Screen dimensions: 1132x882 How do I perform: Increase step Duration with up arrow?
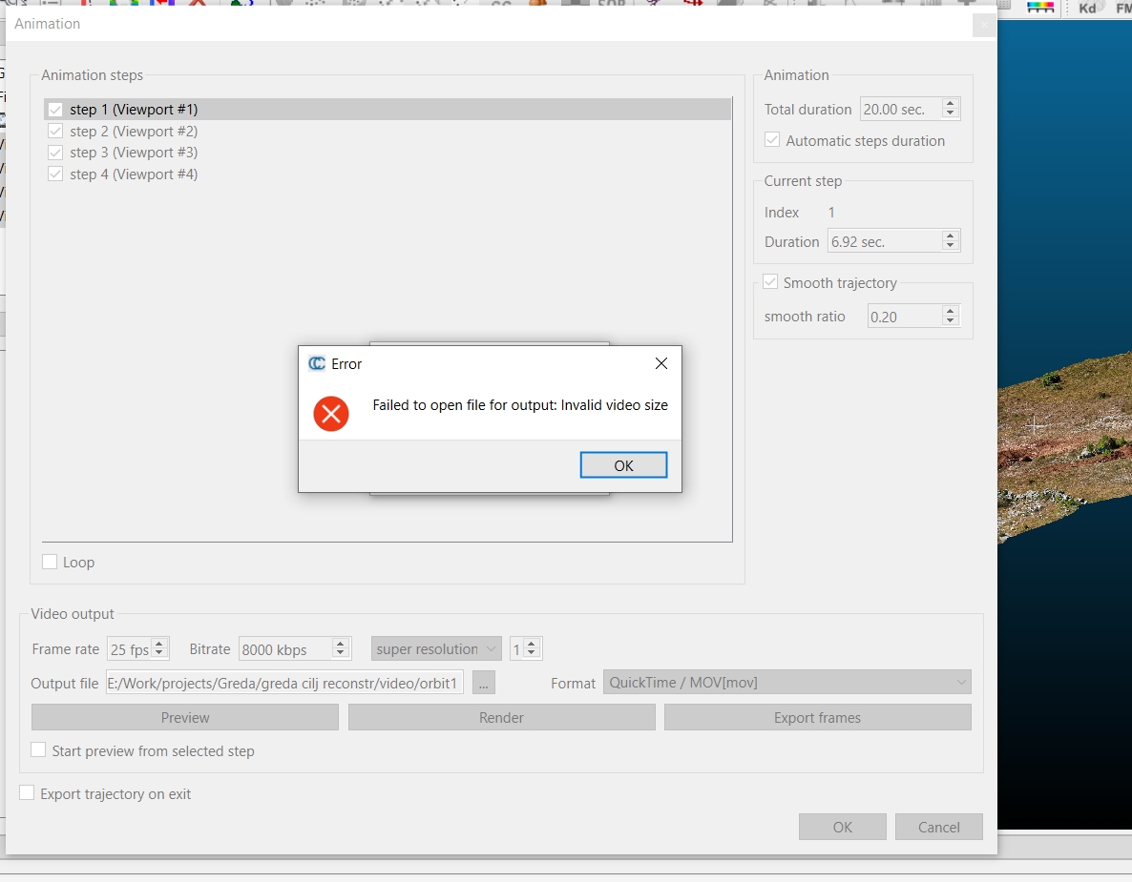coord(950,236)
